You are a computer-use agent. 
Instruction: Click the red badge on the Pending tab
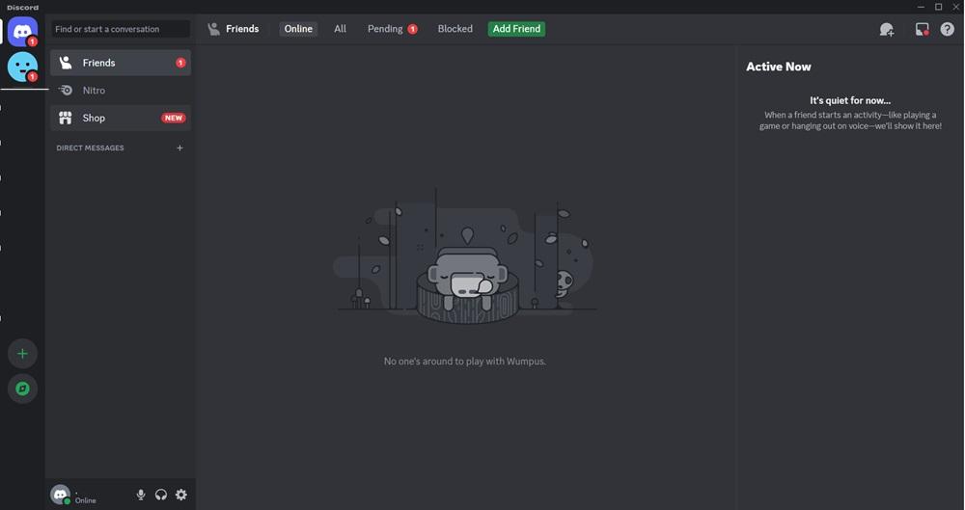click(412, 29)
